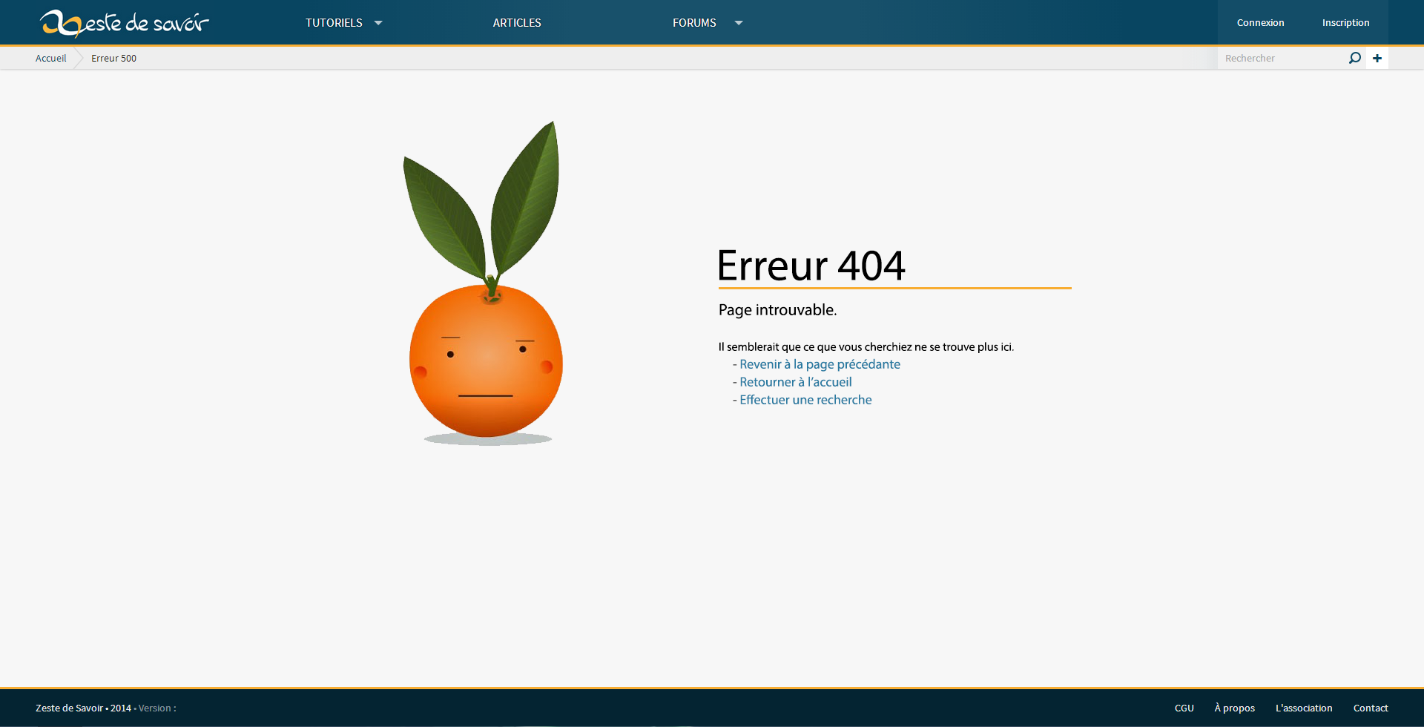
Task: Click Contact in the footer
Action: point(1370,708)
